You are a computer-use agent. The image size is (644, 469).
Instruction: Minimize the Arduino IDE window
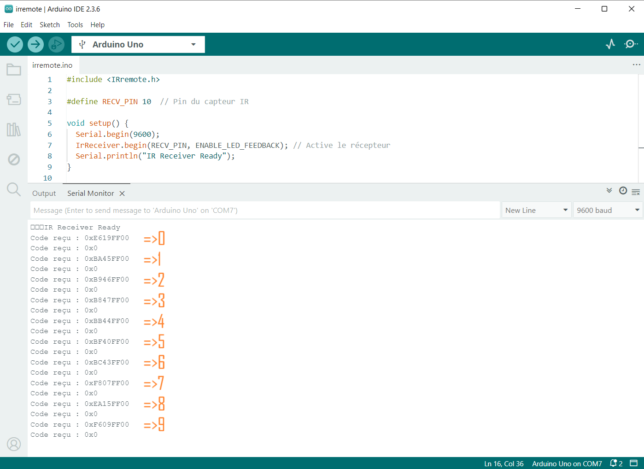[x=578, y=9]
